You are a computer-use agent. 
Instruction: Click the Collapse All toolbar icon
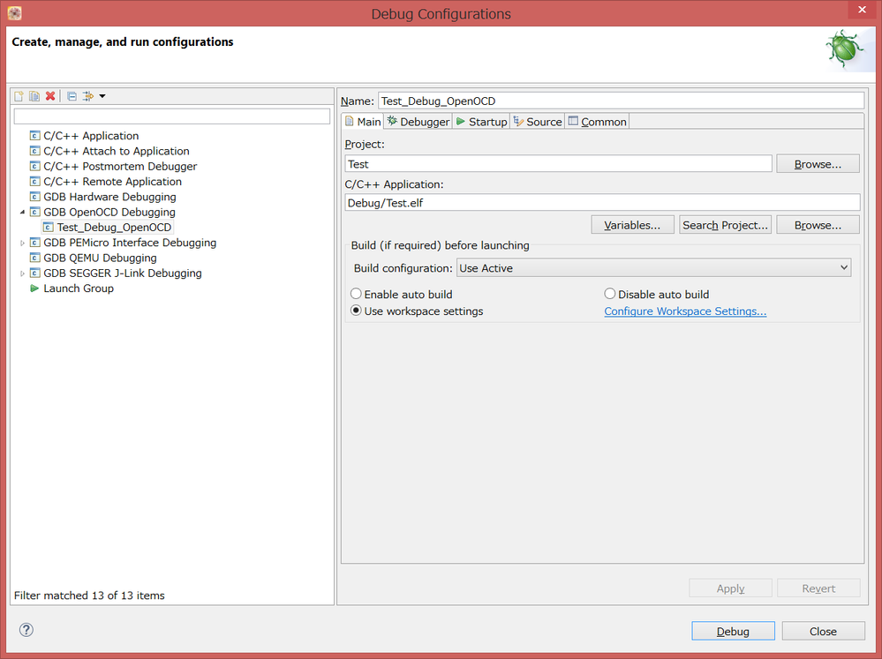pyautogui.click(x=72, y=96)
